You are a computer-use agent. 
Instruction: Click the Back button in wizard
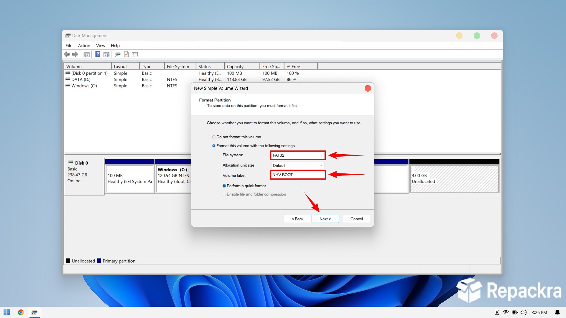[x=297, y=219]
